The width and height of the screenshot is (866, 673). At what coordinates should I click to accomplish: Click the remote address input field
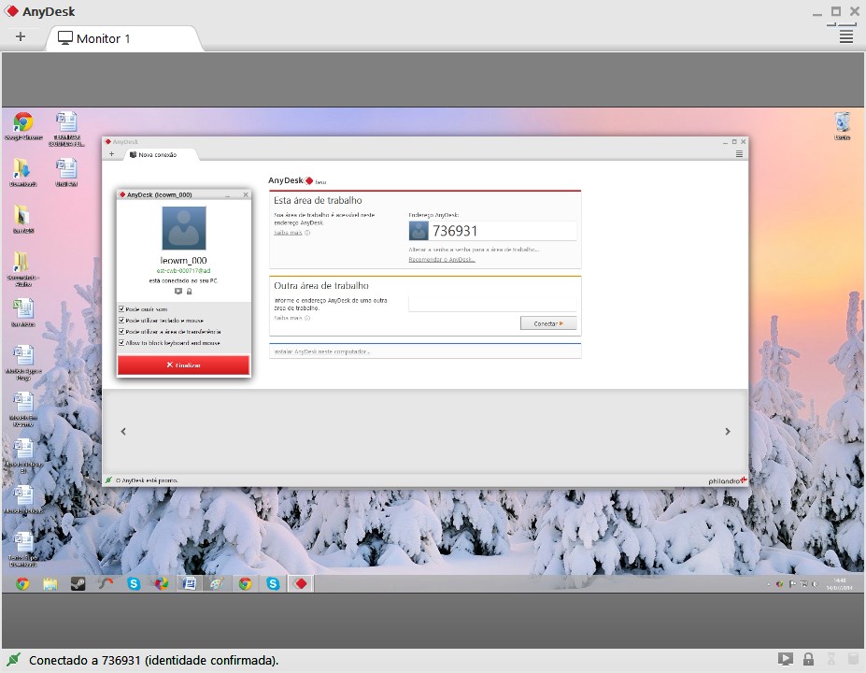pyautogui.click(x=491, y=304)
